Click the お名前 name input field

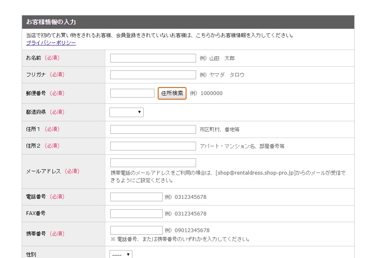(x=153, y=58)
